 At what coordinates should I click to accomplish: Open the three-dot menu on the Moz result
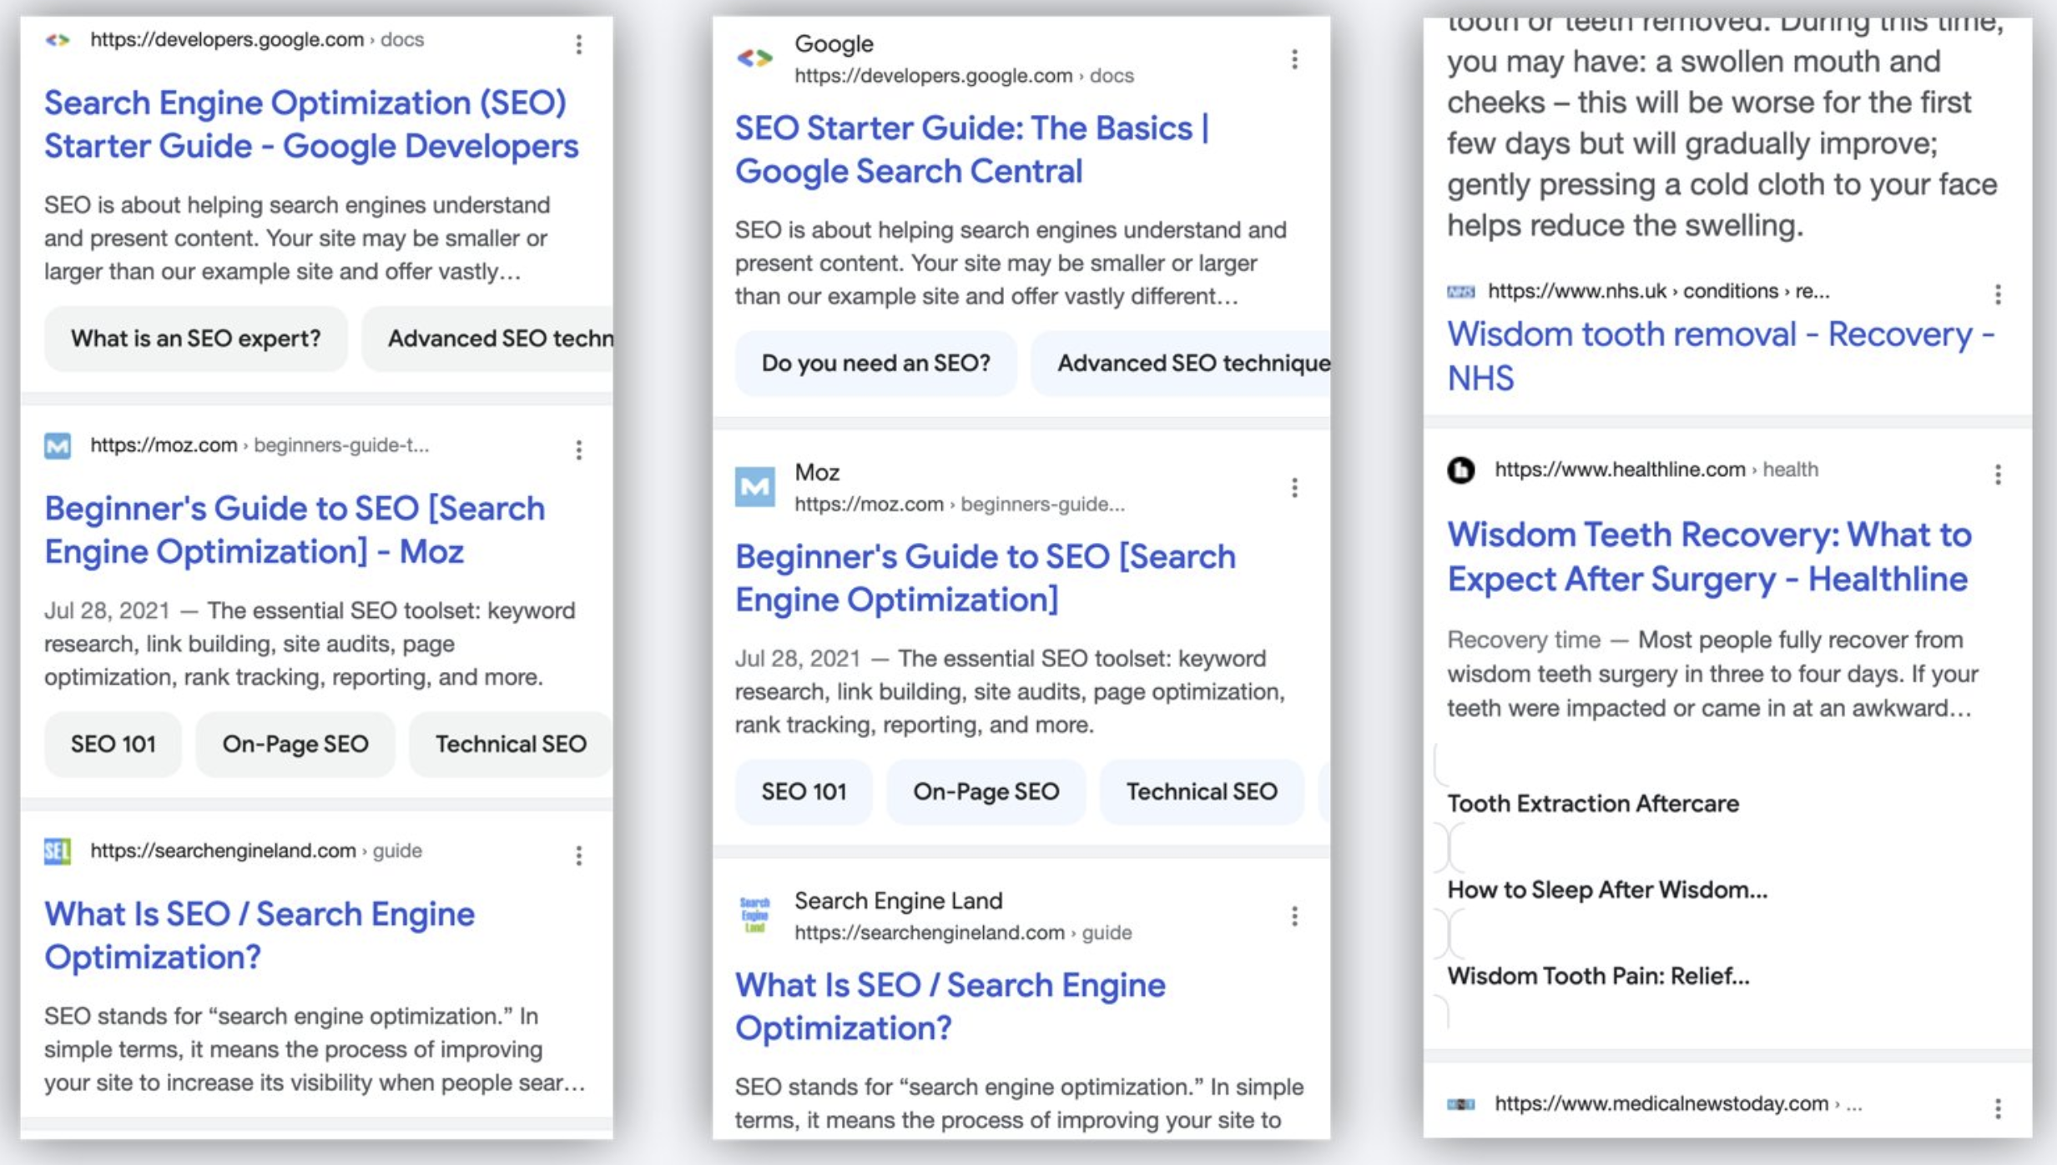click(x=580, y=450)
